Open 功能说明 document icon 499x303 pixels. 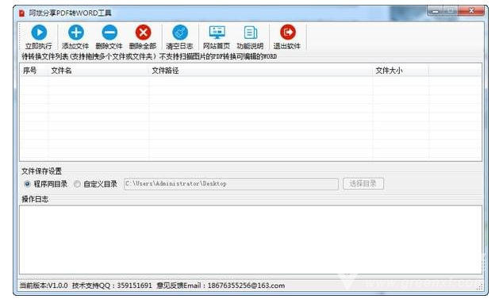coord(251,33)
